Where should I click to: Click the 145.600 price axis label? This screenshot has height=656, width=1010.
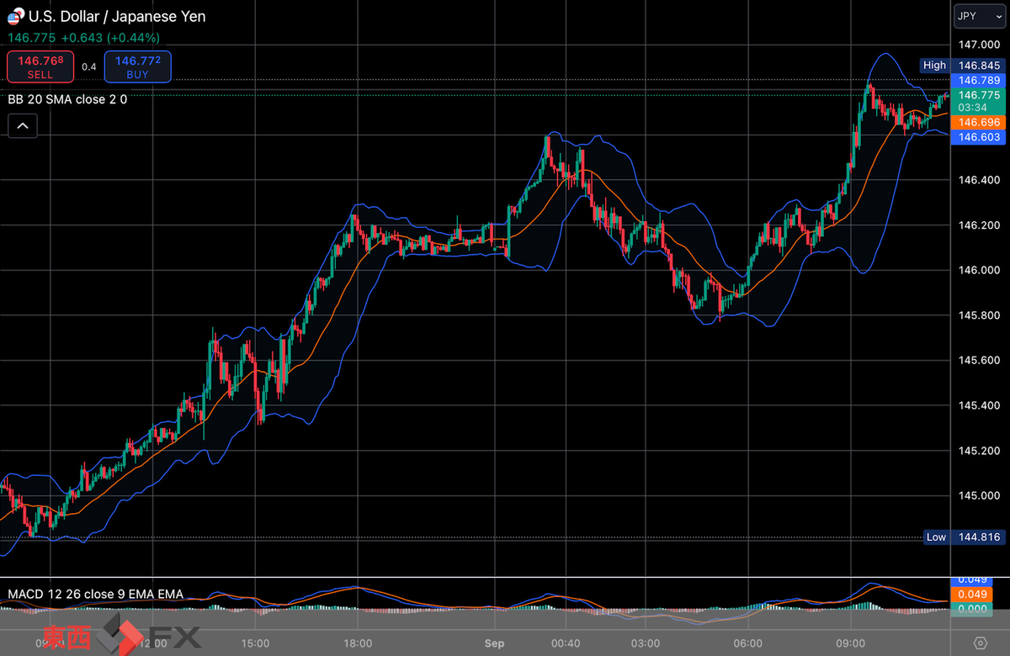[x=978, y=360]
